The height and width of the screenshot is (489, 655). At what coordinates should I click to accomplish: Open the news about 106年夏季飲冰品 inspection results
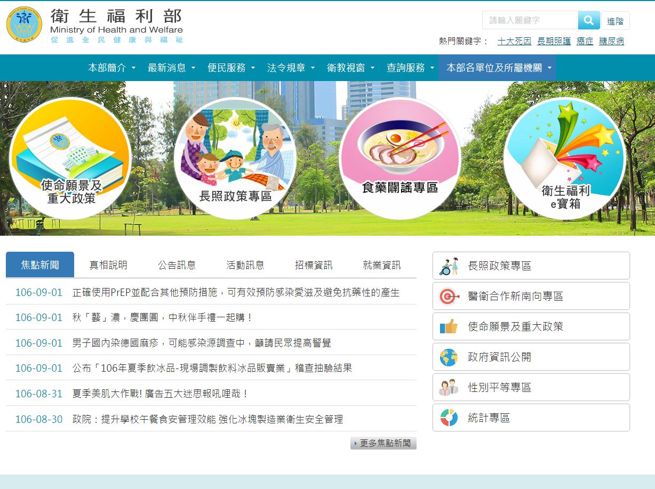pyautogui.click(x=212, y=368)
